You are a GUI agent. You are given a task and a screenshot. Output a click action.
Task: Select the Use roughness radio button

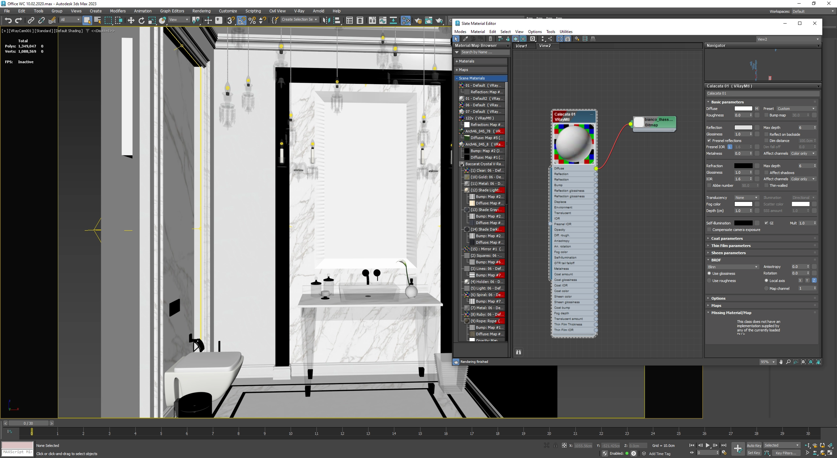(709, 281)
